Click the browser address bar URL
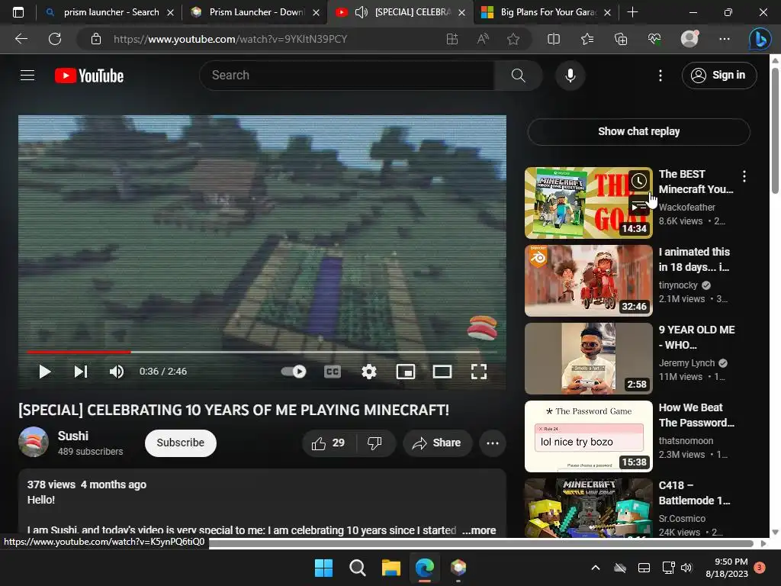The height and width of the screenshot is (586, 781). coord(230,39)
